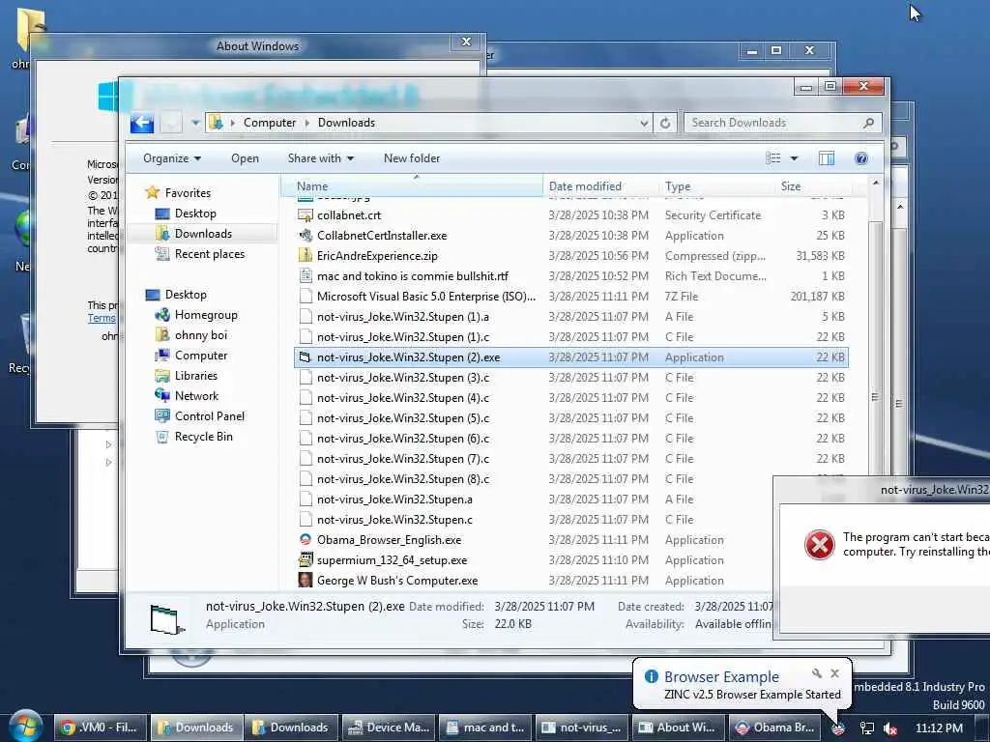Screen dimensions: 990x742
Task: Click the Terms link in About Windows
Action: [102, 318]
